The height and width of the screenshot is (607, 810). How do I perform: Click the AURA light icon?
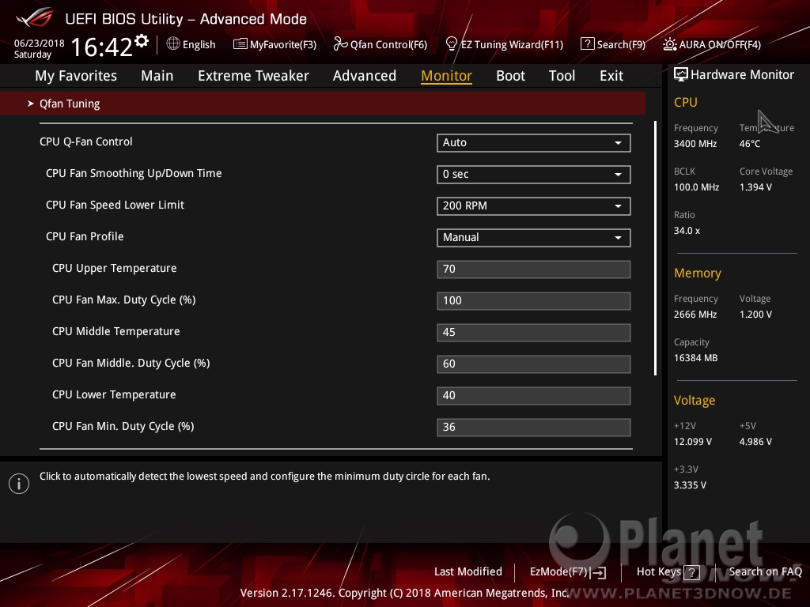click(669, 44)
